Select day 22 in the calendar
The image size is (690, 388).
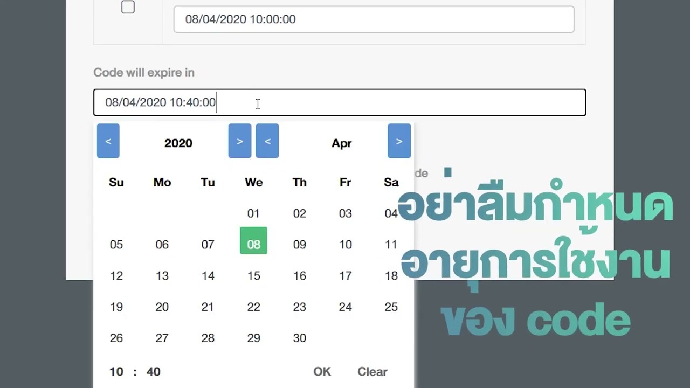tap(253, 307)
